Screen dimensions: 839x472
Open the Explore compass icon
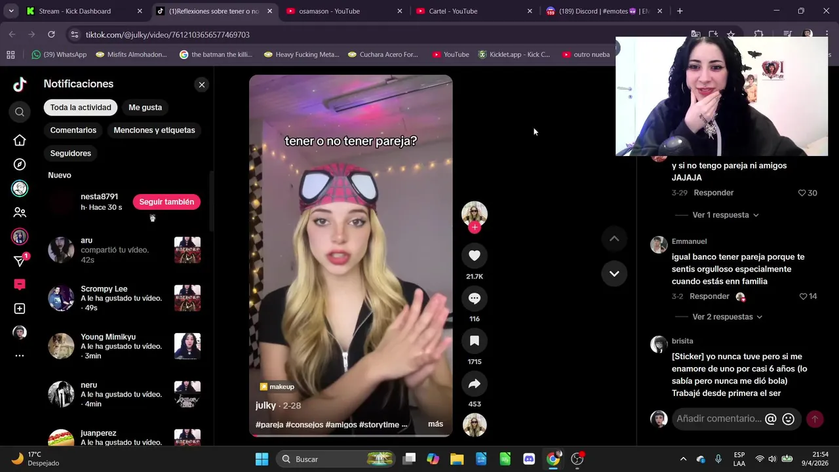click(20, 165)
